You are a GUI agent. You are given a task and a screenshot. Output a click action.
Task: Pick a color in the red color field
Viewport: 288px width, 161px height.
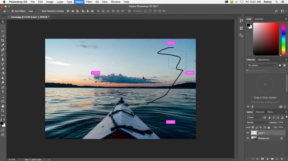click(266, 39)
